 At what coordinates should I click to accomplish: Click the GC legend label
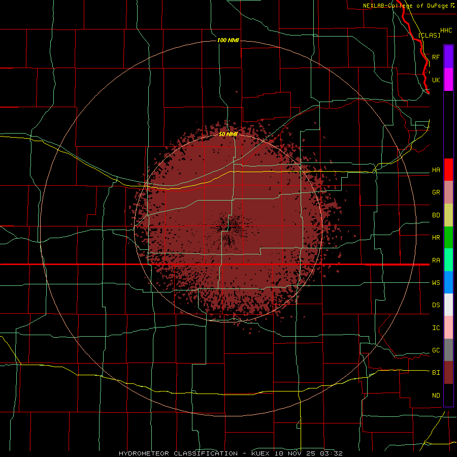click(436, 350)
